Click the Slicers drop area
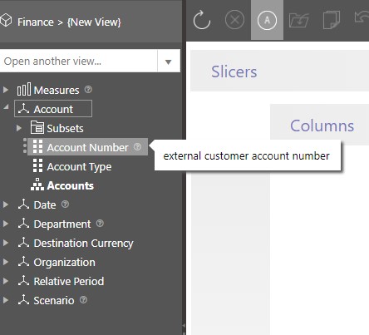Viewport: 369px width, 335px height. (279, 71)
